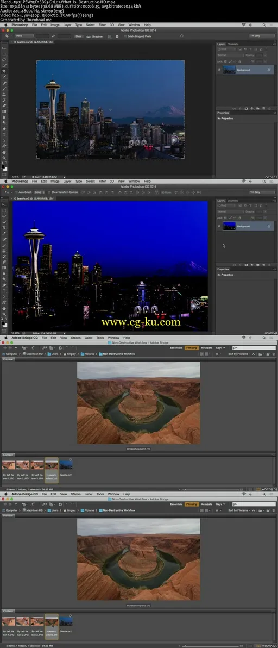Click the thumbnail size slider in the last Bridge frame
This screenshot has height=648, width=278.
point(211,645)
